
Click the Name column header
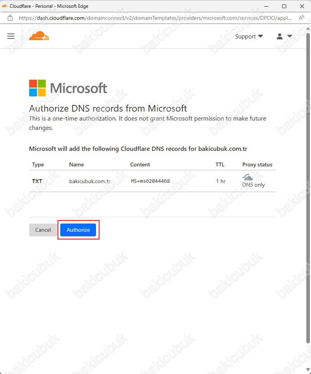(76, 164)
